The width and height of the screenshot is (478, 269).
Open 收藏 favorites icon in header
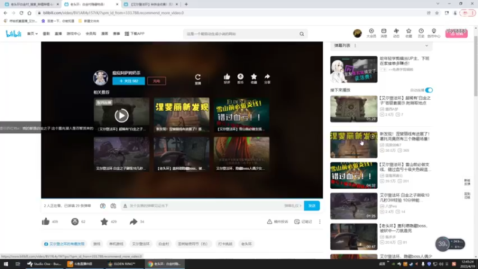[x=409, y=33]
